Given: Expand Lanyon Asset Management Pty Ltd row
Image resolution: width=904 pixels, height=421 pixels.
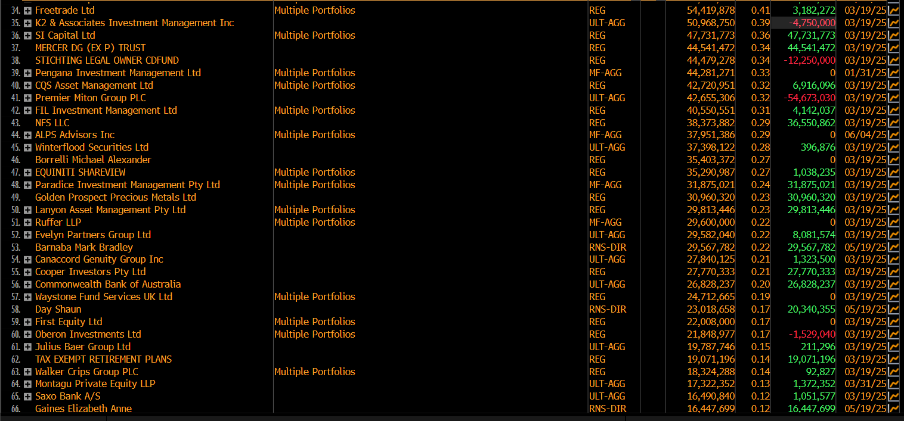Looking at the screenshot, I should (x=27, y=210).
